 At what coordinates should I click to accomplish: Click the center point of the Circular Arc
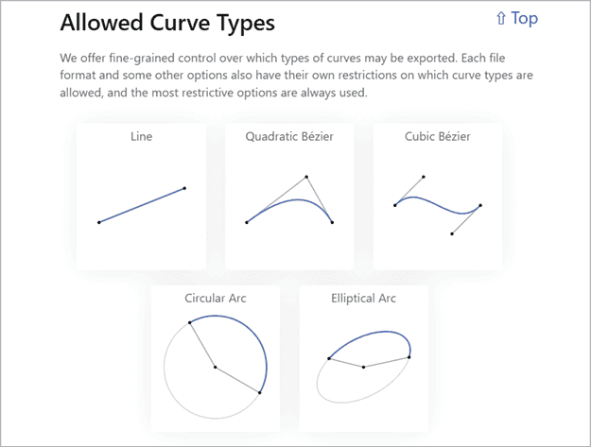pyautogui.click(x=216, y=367)
